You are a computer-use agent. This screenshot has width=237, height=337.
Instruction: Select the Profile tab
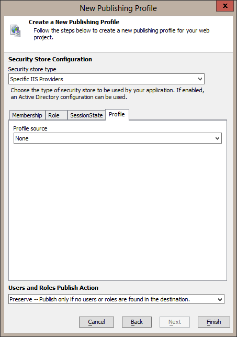coord(117,114)
